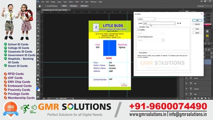Image resolution: width=213 pixels, height=120 pixels.
Task: Enable the Visibility checkbox
Action: [x=138, y=30]
